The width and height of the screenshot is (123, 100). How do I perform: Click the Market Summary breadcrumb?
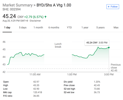pyautogui.click(x=18, y=5)
